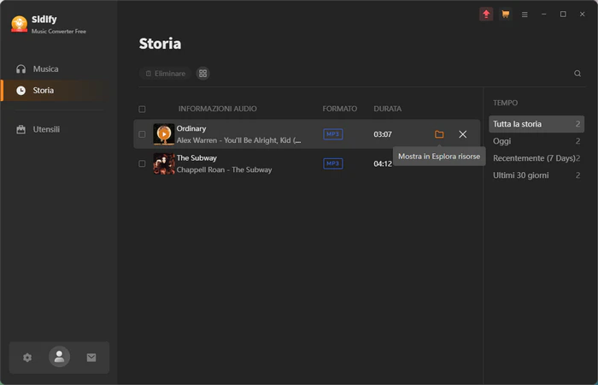Filter history by Oggi
Screen dimensions: 598x385
coord(536,141)
